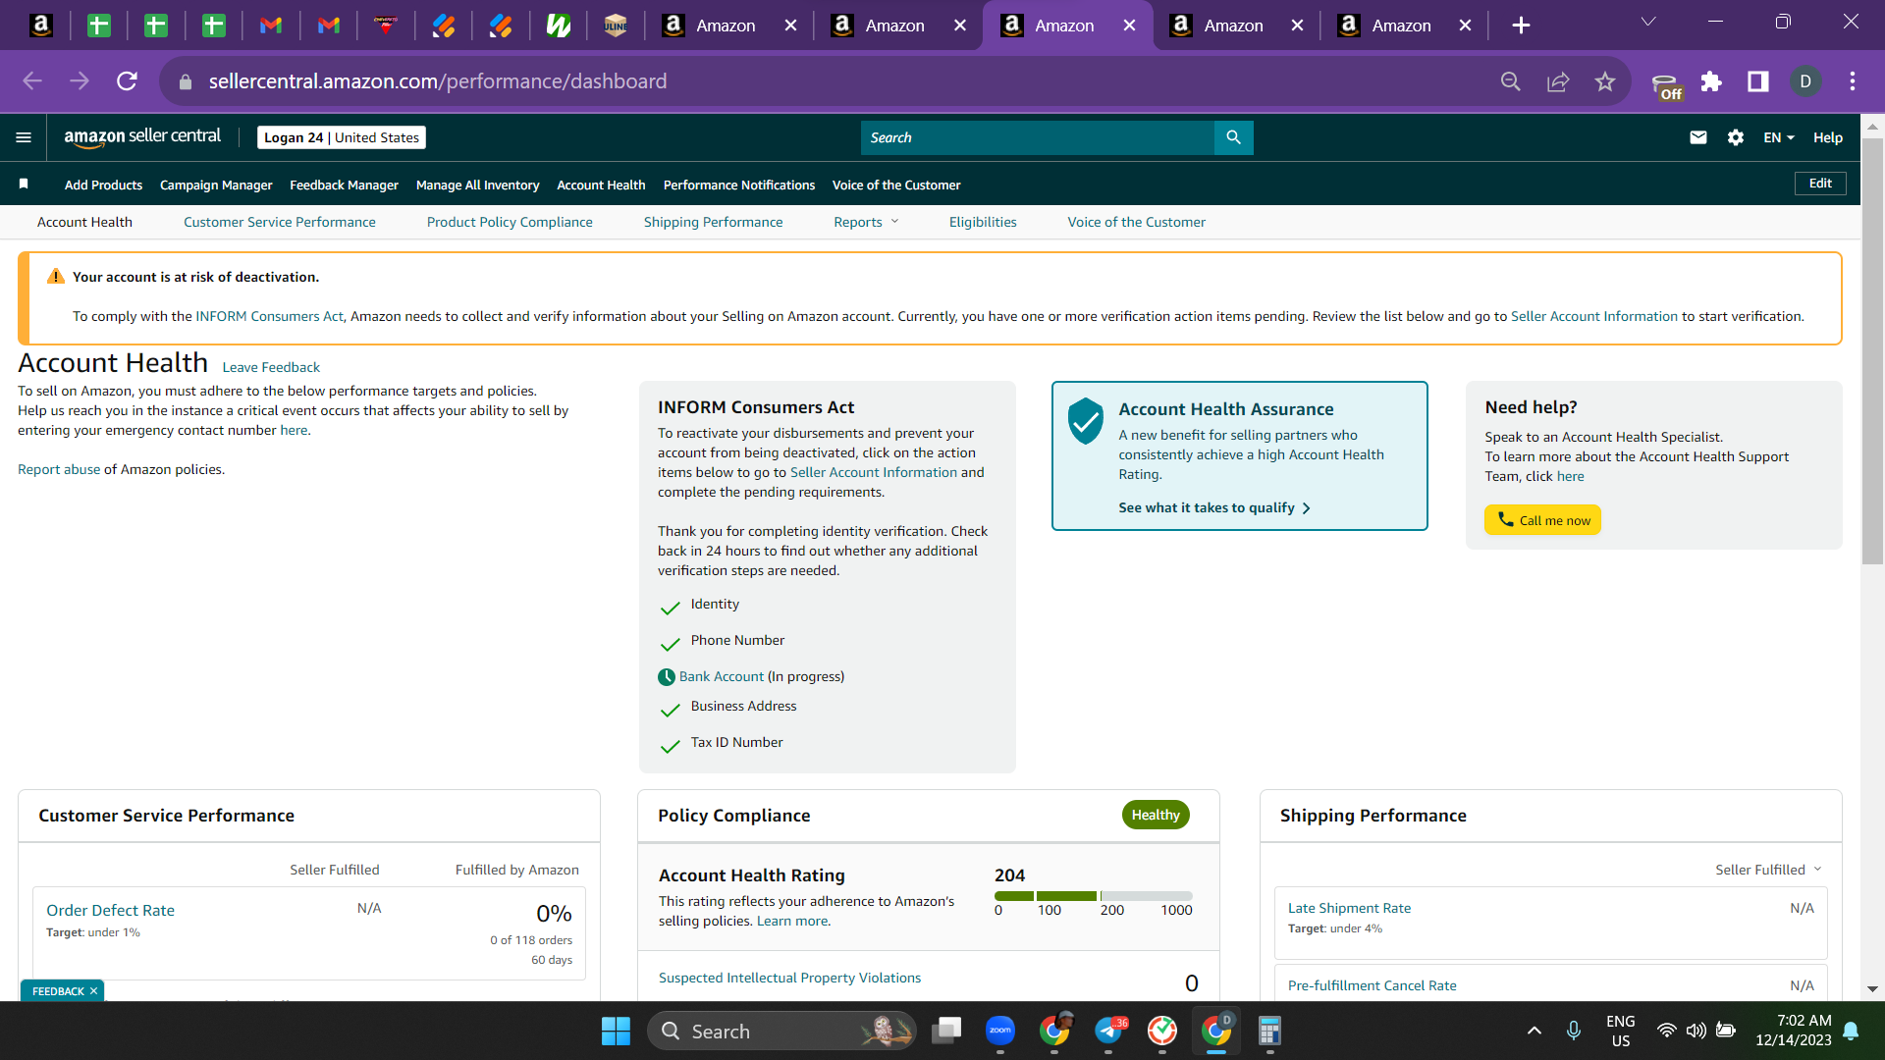
Task: Open the Late Shipment Rate link
Action: coord(1349,908)
